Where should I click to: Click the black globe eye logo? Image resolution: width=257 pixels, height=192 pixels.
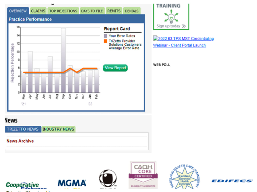click(108, 178)
